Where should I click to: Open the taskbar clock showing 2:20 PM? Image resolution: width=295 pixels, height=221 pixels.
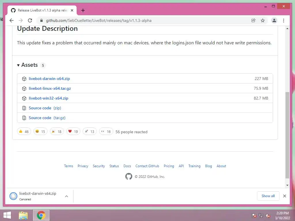282,216
